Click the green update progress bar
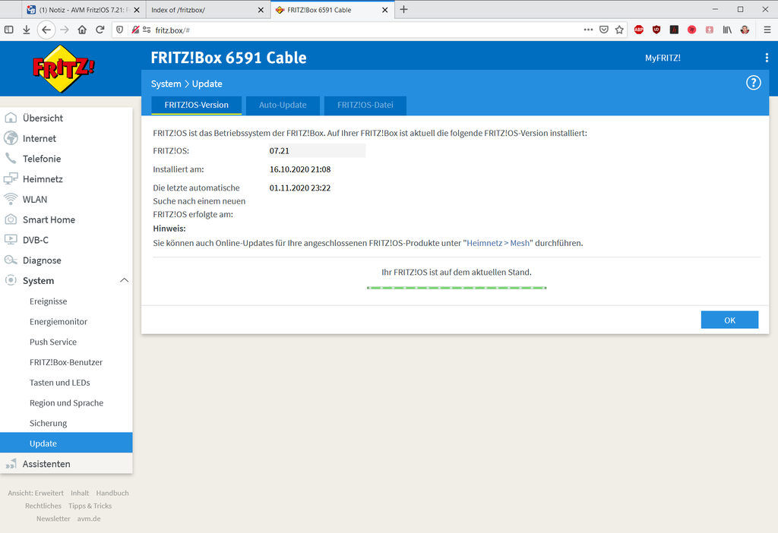The width and height of the screenshot is (778, 533). click(x=457, y=288)
